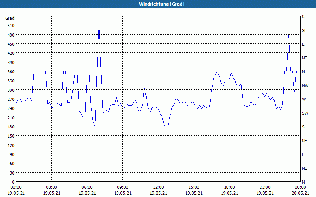Image resolution: width=316 pixels, height=197 pixels.
Task: Click the 360 y-axis value
Action: [x=11, y=72]
